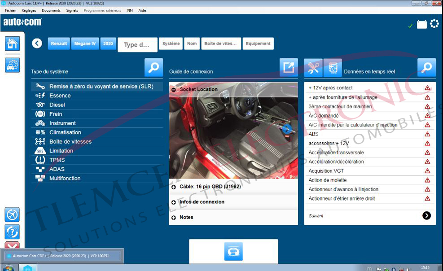The image size is (443, 271).
Task: Click the red X exit sidebar icon
Action: pyautogui.click(x=12, y=245)
